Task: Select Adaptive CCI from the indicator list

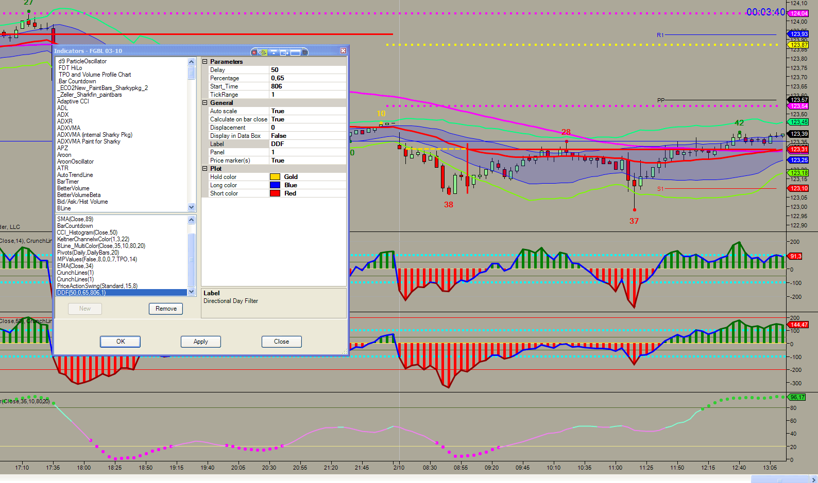Action: [73, 101]
